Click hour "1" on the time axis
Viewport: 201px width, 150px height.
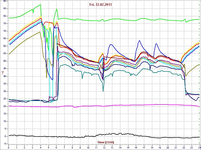pos(17,148)
